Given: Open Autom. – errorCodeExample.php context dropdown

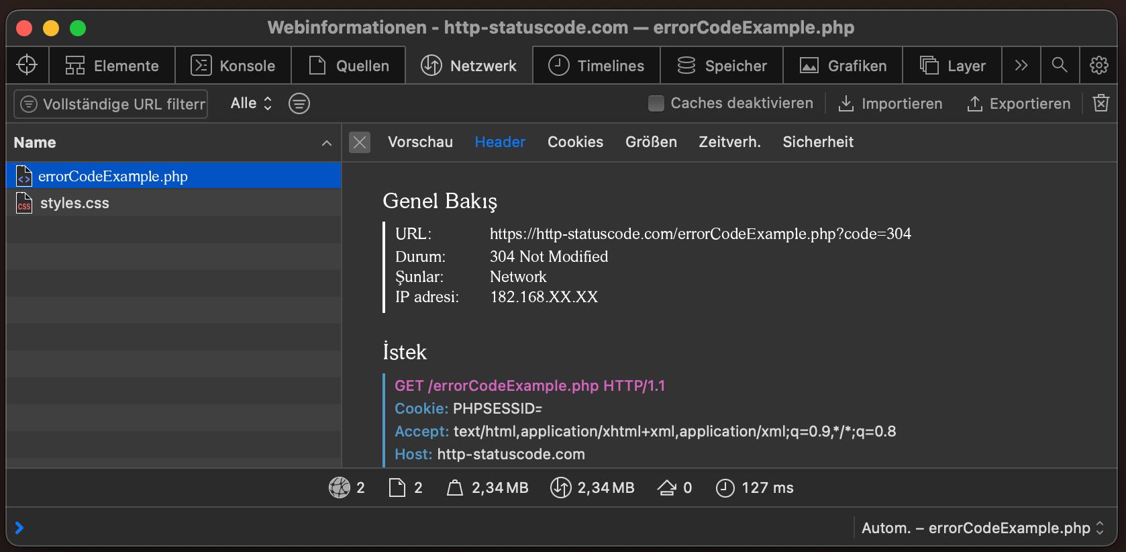Looking at the screenshot, I should click(982, 528).
